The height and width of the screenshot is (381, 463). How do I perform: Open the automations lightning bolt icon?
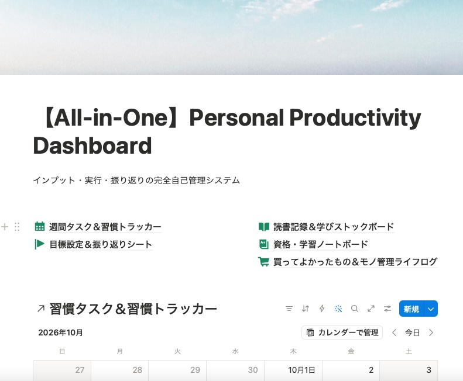322,309
